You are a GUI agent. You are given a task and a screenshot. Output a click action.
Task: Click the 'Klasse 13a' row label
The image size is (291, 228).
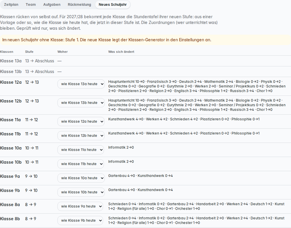11,61
